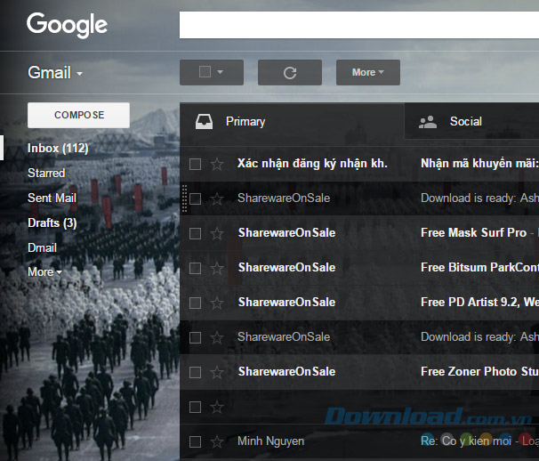Click the Social tab people icon

428,122
